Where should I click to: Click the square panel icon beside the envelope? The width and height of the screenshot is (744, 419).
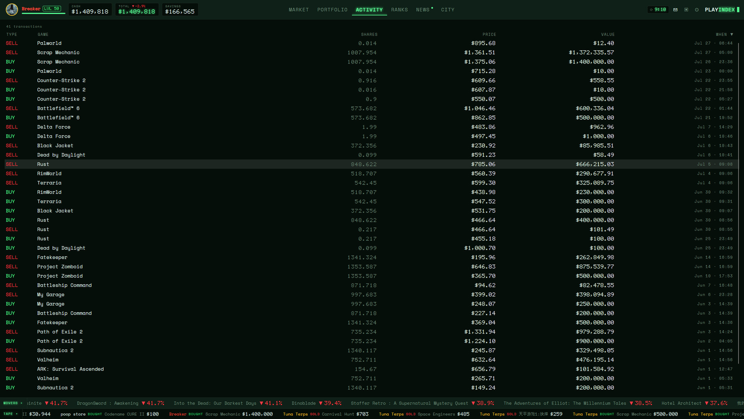pyautogui.click(x=686, y=10)
